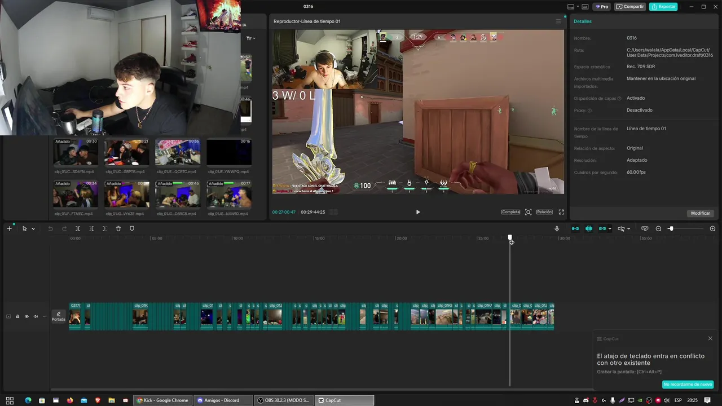Image resolution: width=722 pixels, height=406 pixels.
Task: Click the Portada cover edit button
Action: (x=59, y=316)
